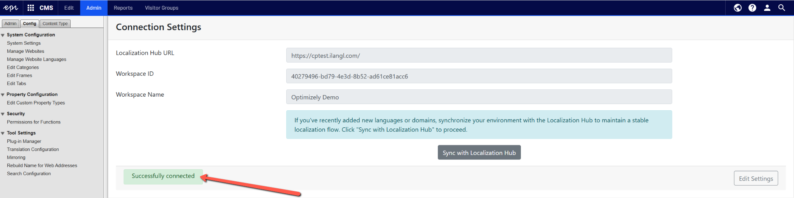Switch to the Admin sidebar tab
Screen dimensions: 794x198
tap(10, 24)
